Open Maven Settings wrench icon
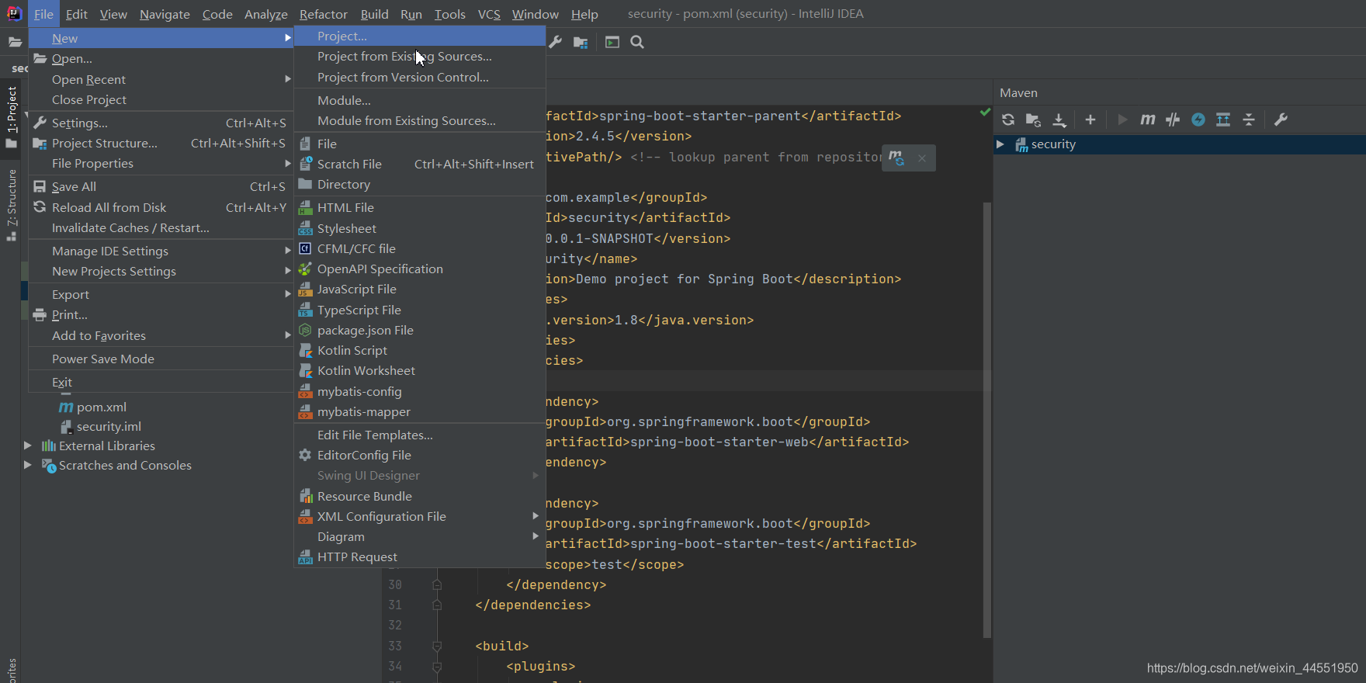The height and width of the screenshot is (683, 1366). pos(1281,120)
